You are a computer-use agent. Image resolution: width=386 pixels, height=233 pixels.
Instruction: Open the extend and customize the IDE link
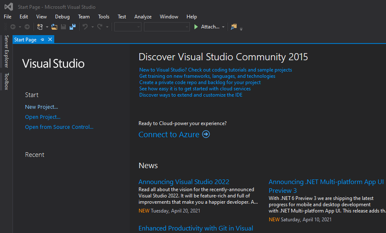[x=191, y=95]
